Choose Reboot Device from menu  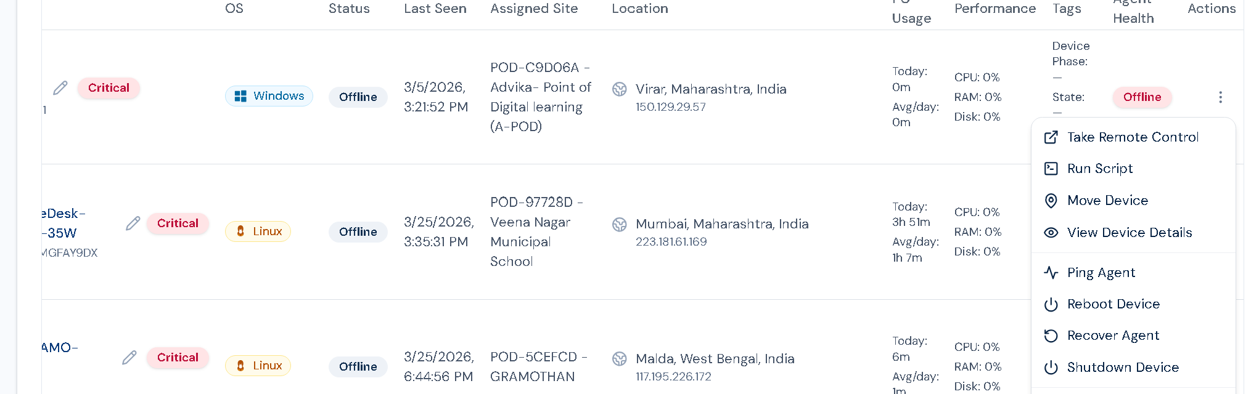point(1113,304)
